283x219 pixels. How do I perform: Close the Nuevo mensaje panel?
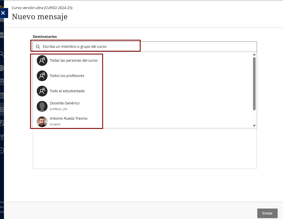click(3, 13)
